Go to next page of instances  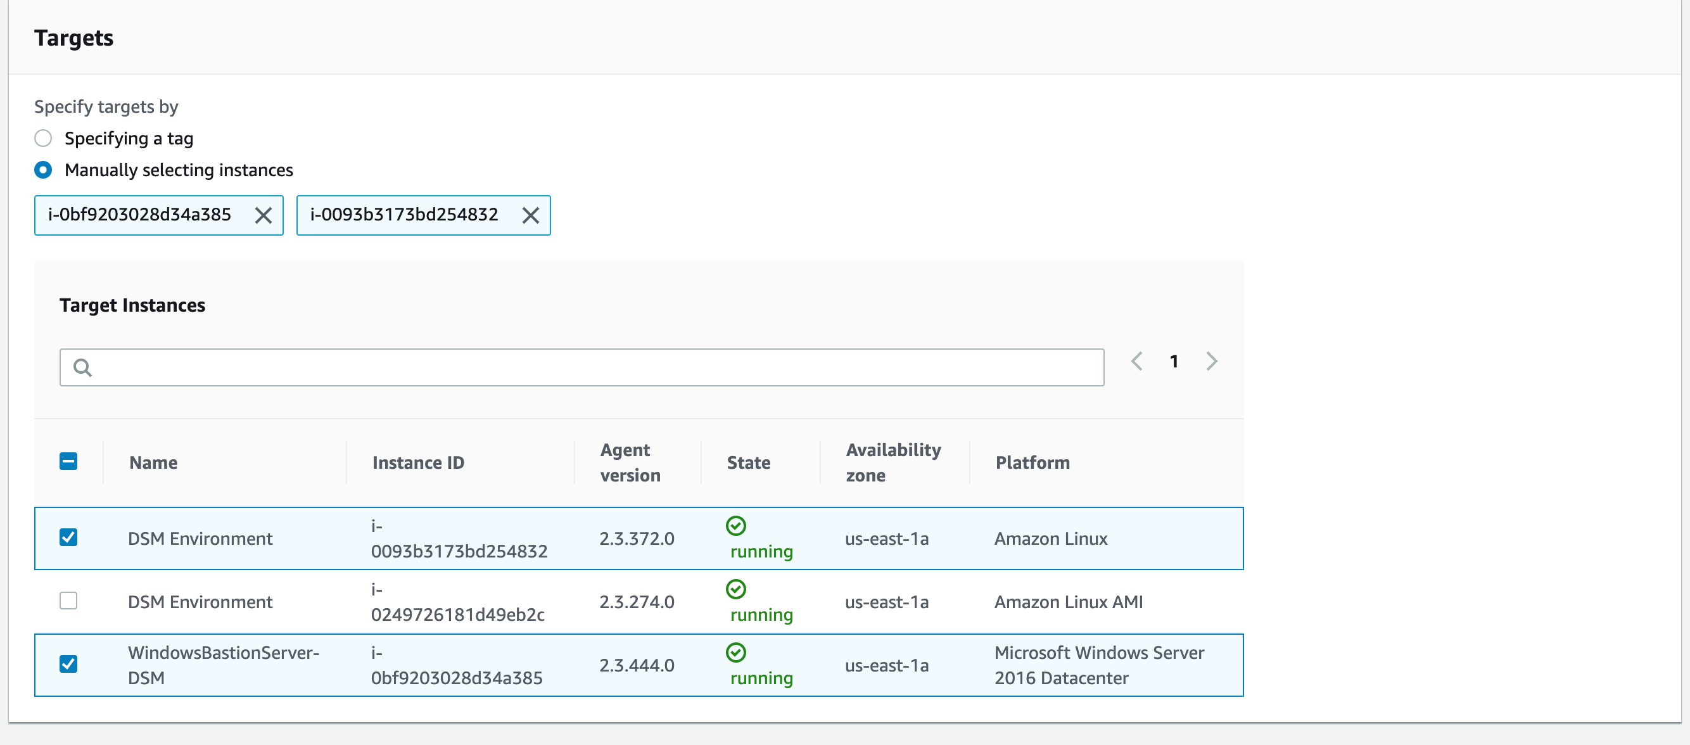(x=1211, y=361)
